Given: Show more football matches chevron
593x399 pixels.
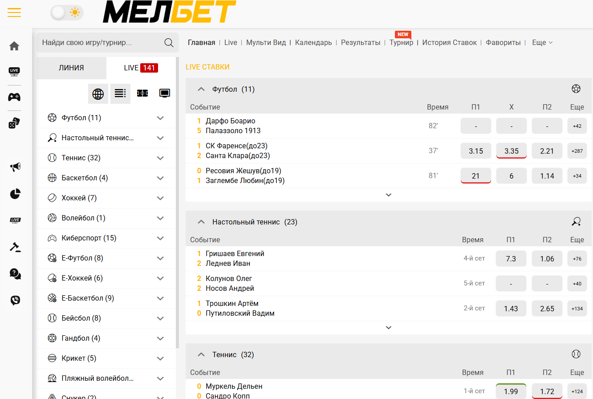Looking at the screenshot, I should tap(389, 195).
